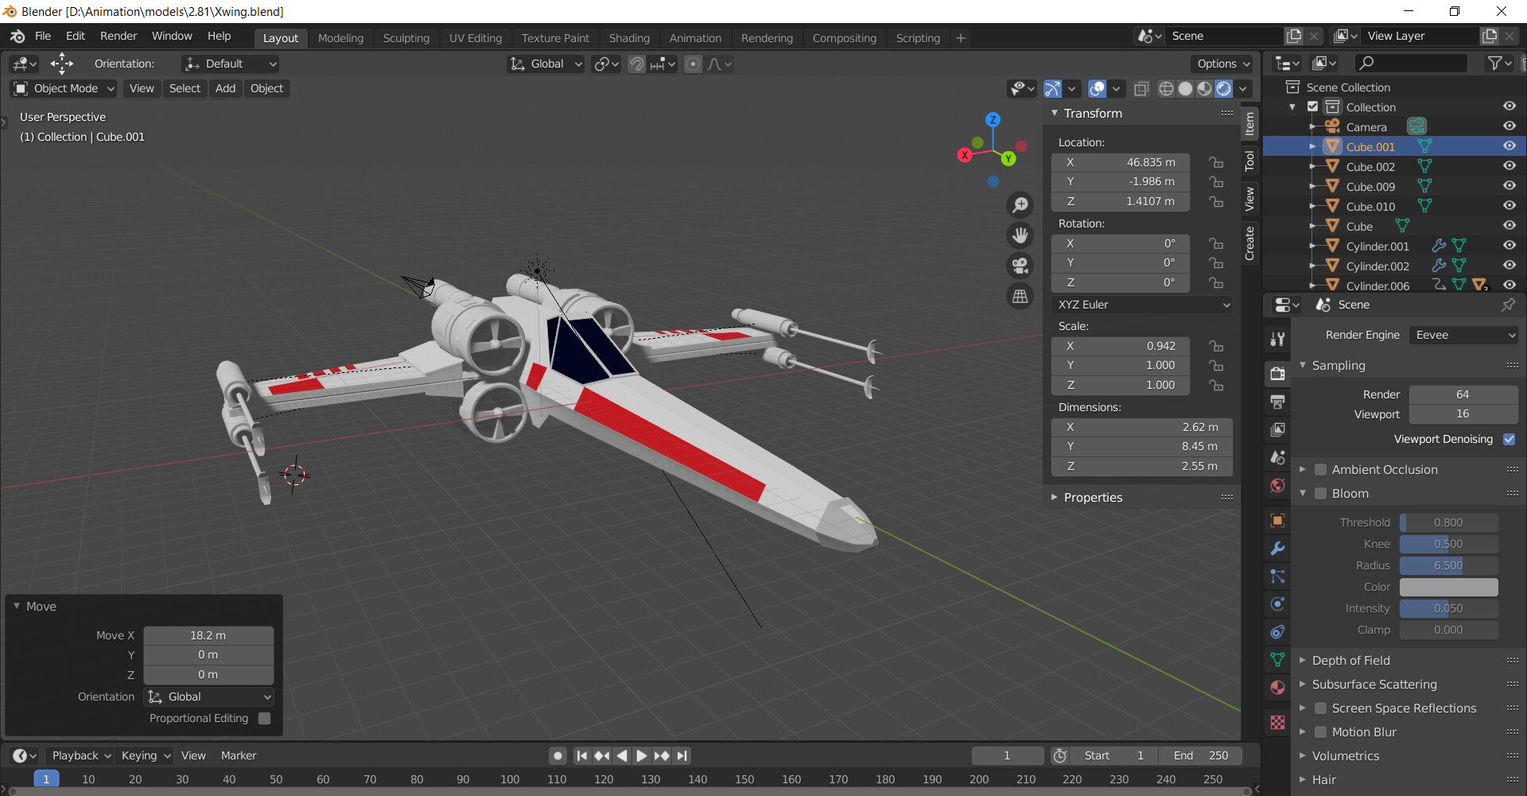1527x796 pixels.
Task: Open the Particle Properties icon
Action: tap(1278, 577)
